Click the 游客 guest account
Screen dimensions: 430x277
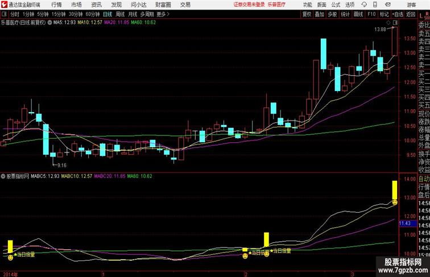tap(411, 5)
